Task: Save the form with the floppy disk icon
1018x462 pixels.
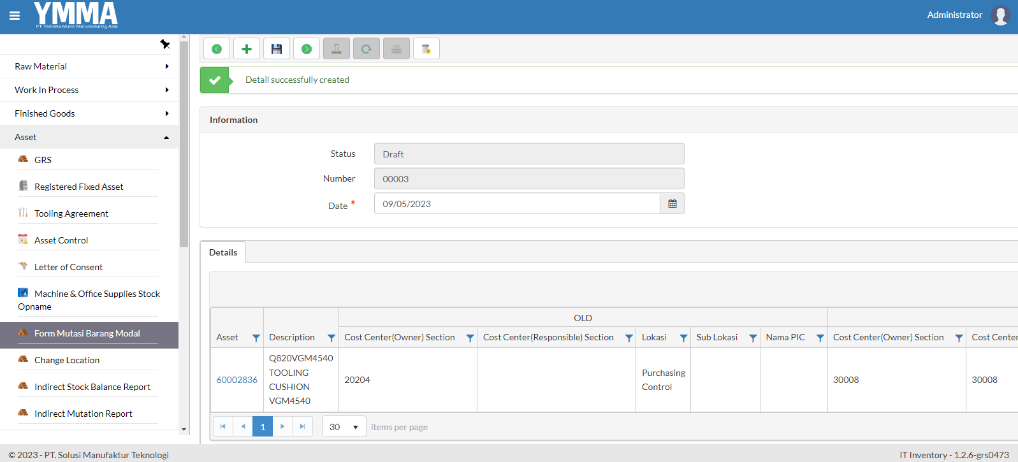Action: tap(277, 49)
